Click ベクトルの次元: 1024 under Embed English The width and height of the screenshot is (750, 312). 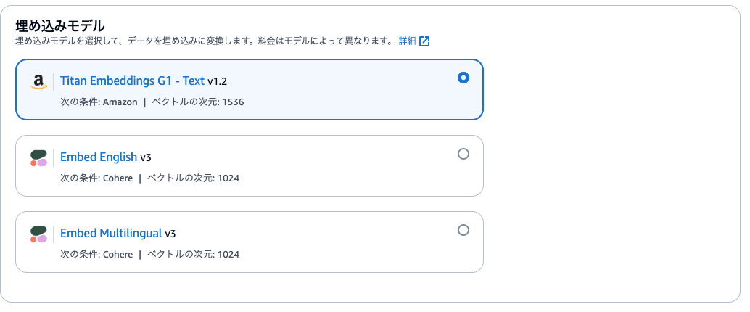tap(193, 178)
